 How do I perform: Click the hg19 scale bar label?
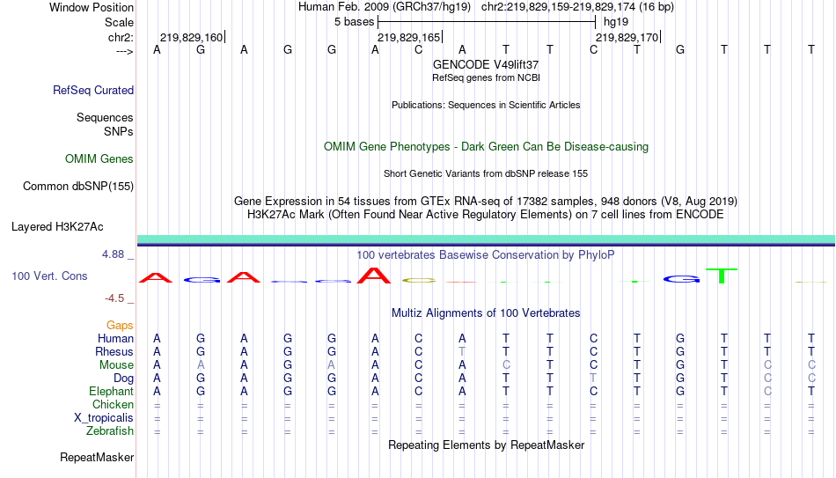[616, 22]
